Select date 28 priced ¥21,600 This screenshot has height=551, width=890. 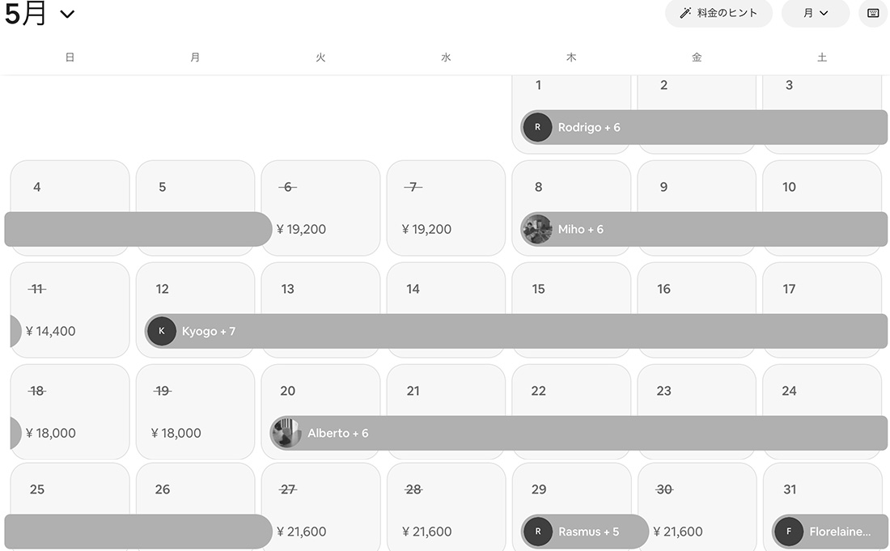tap(446, 506)
